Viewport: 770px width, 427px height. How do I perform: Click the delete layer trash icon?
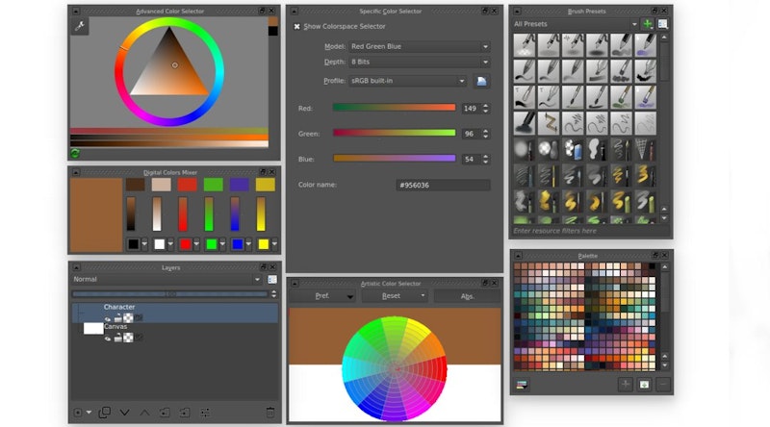tap(270, 413)
